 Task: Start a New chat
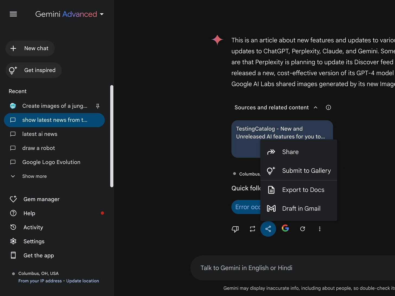[30, 48]
